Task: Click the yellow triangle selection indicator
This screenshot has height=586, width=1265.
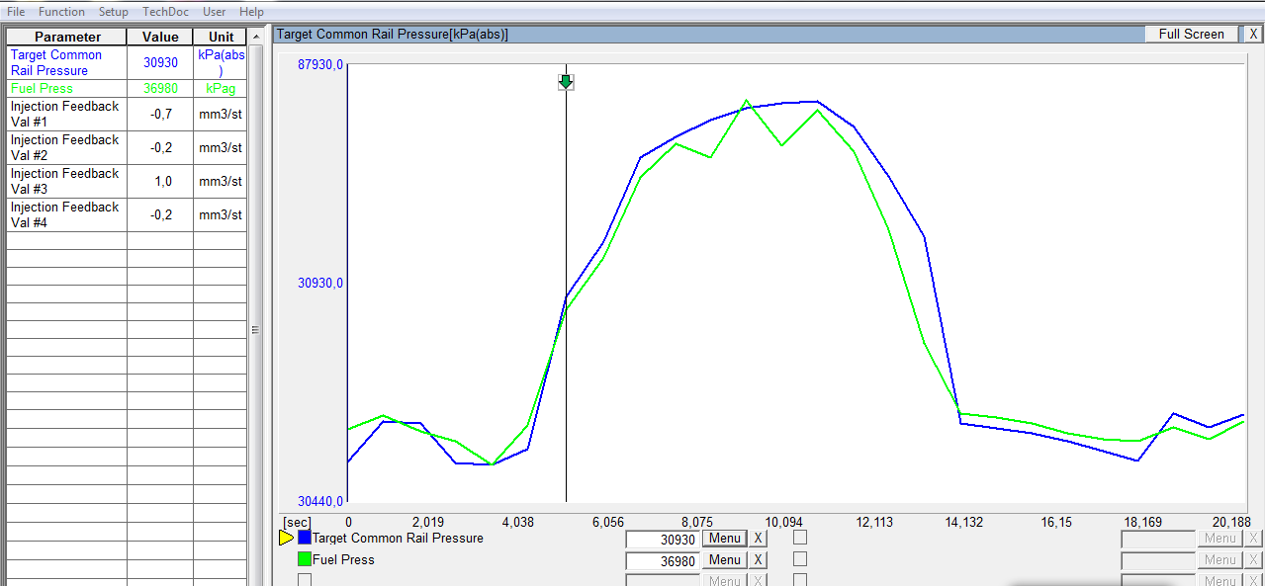Action: click(286, 539)
